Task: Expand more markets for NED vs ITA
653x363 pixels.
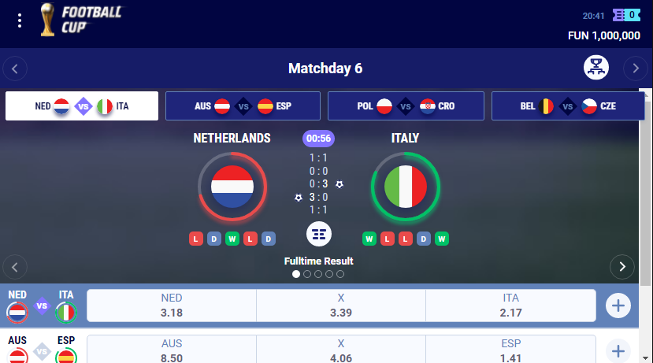Action: [618, 306]
